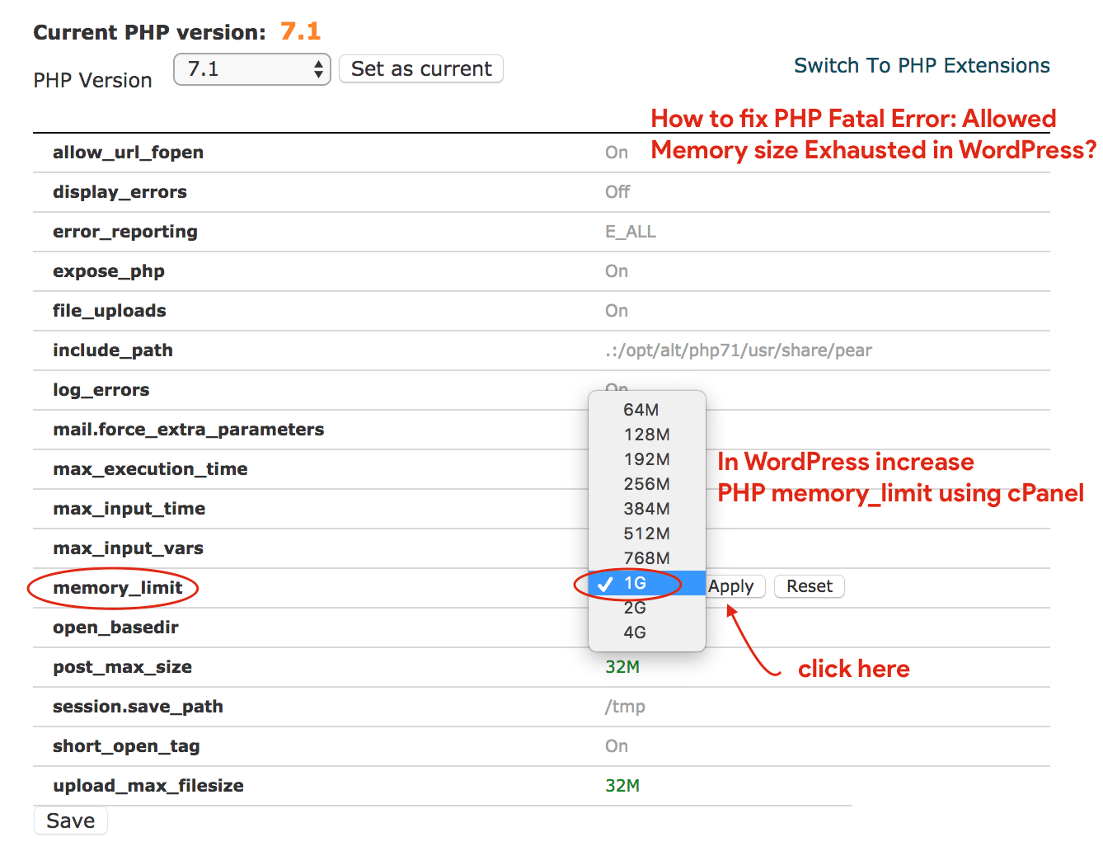This screenshot has width=1103, height=851.
Task: Choose 384M from memory list
Action: click(646, 509)
